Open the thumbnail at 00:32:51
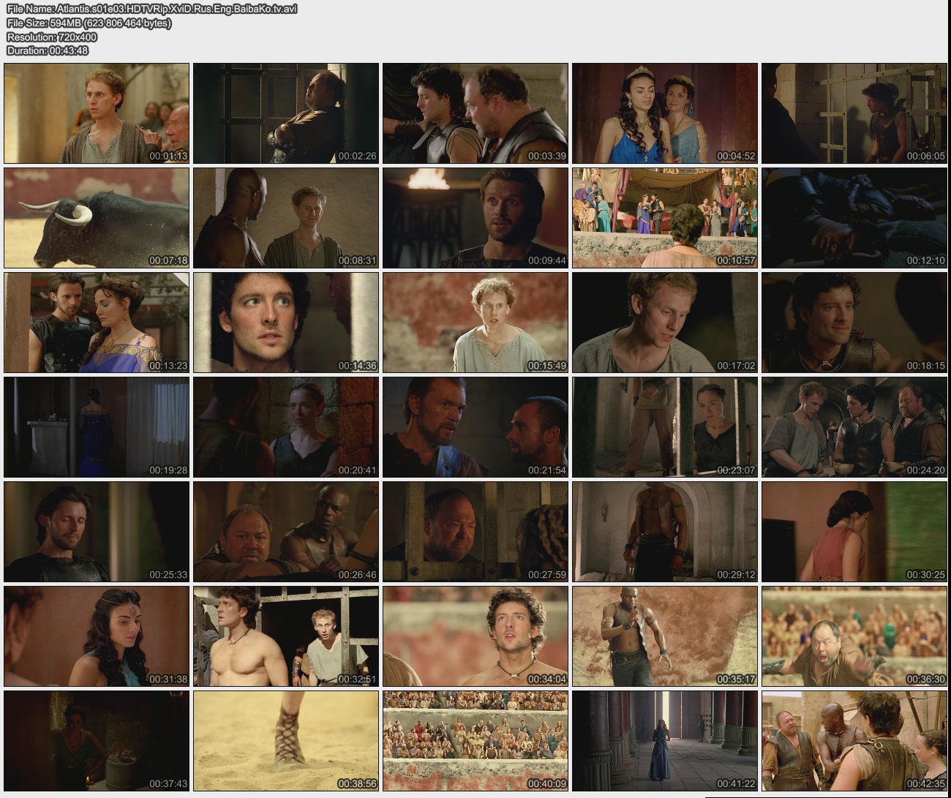Viewport: 951px width, 798px height. coord(286,636)
